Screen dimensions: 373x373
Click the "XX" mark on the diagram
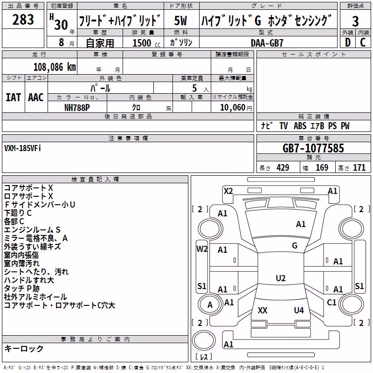pyautogui.click(x=262, y=310)
